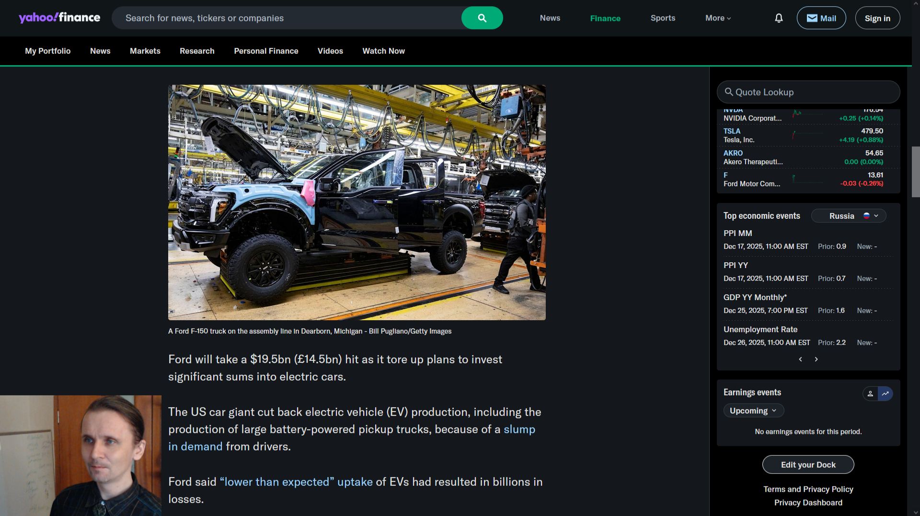Click the Ford F-150 photo caption
920x516 pixels.
pyautogui.click(x=310, y=331)
